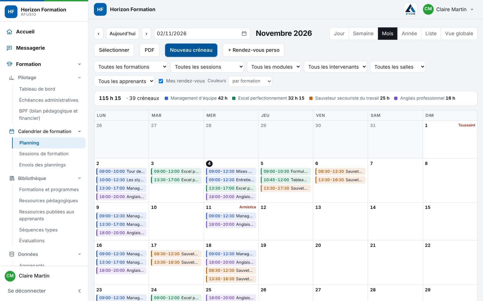Switch to Vue globale tab

tap(459, 33)
